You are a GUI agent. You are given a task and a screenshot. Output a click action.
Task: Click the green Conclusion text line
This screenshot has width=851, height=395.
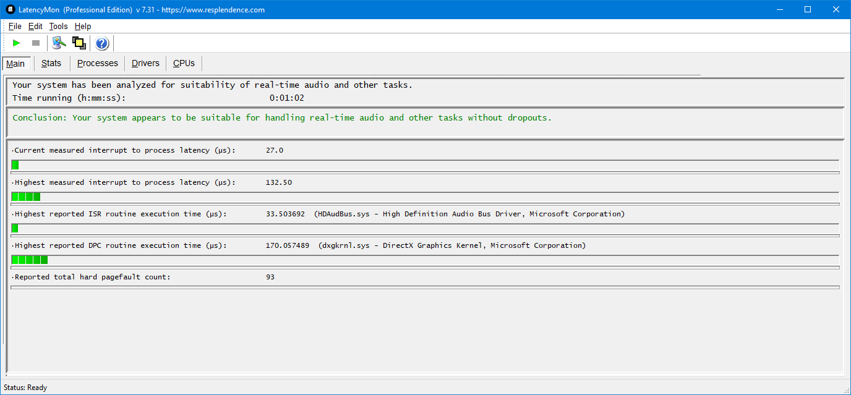[281, 117]
